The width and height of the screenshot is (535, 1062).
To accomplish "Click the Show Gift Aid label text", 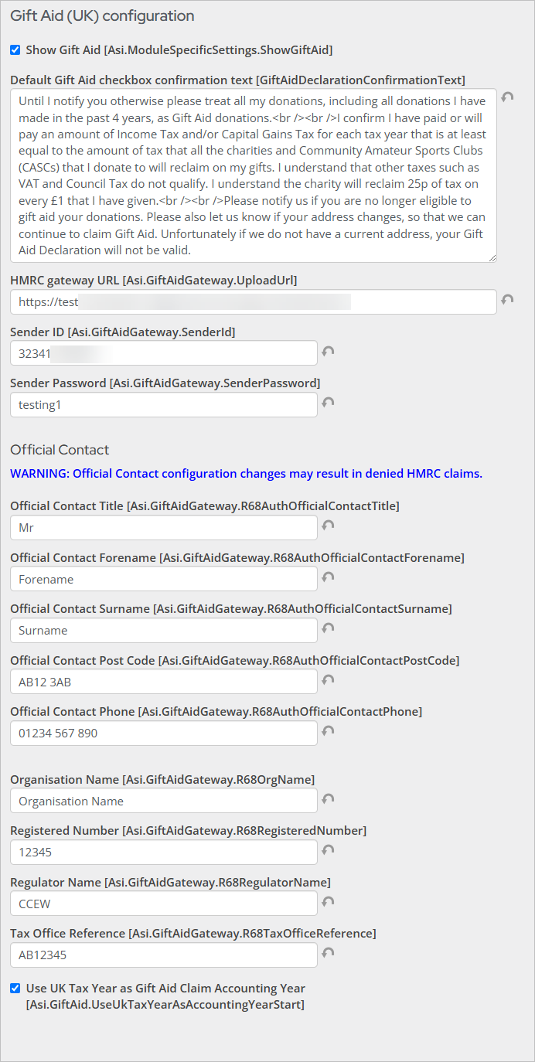I will tap(179, 50).
